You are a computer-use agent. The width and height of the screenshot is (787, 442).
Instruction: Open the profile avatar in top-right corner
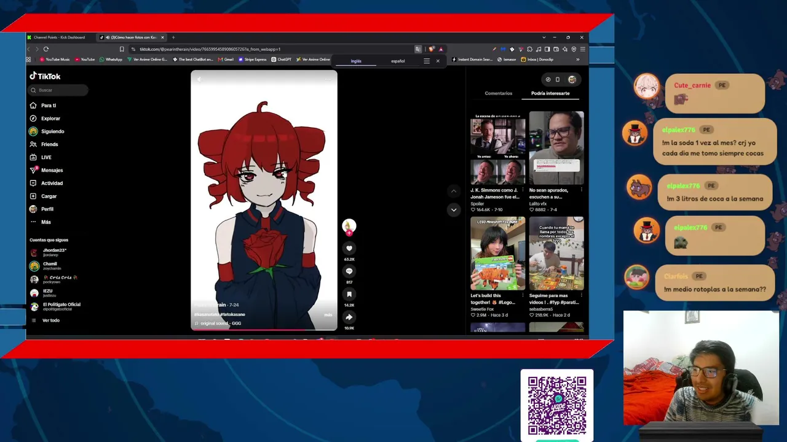point(572,79)
